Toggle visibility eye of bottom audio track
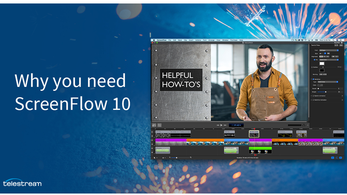 click(x=152, y=148)
